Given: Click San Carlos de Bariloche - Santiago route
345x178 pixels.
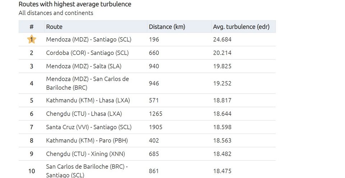Looking at the screenshot, I should [87, 171].
